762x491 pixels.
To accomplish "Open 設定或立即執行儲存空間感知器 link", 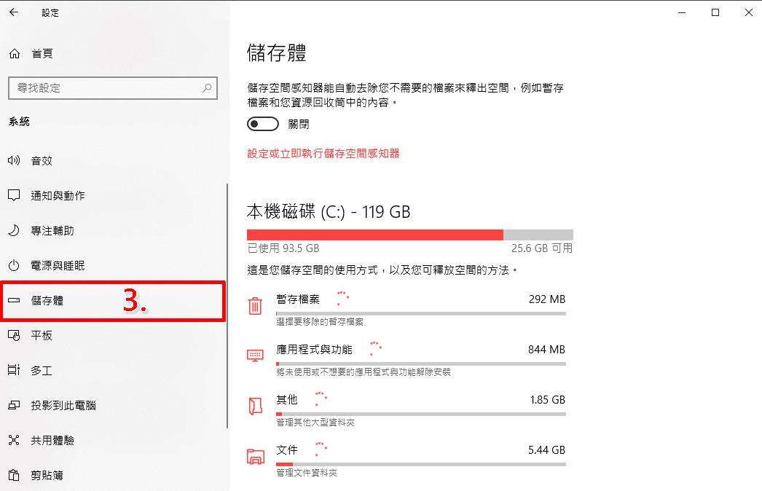I will coord(323,154).
